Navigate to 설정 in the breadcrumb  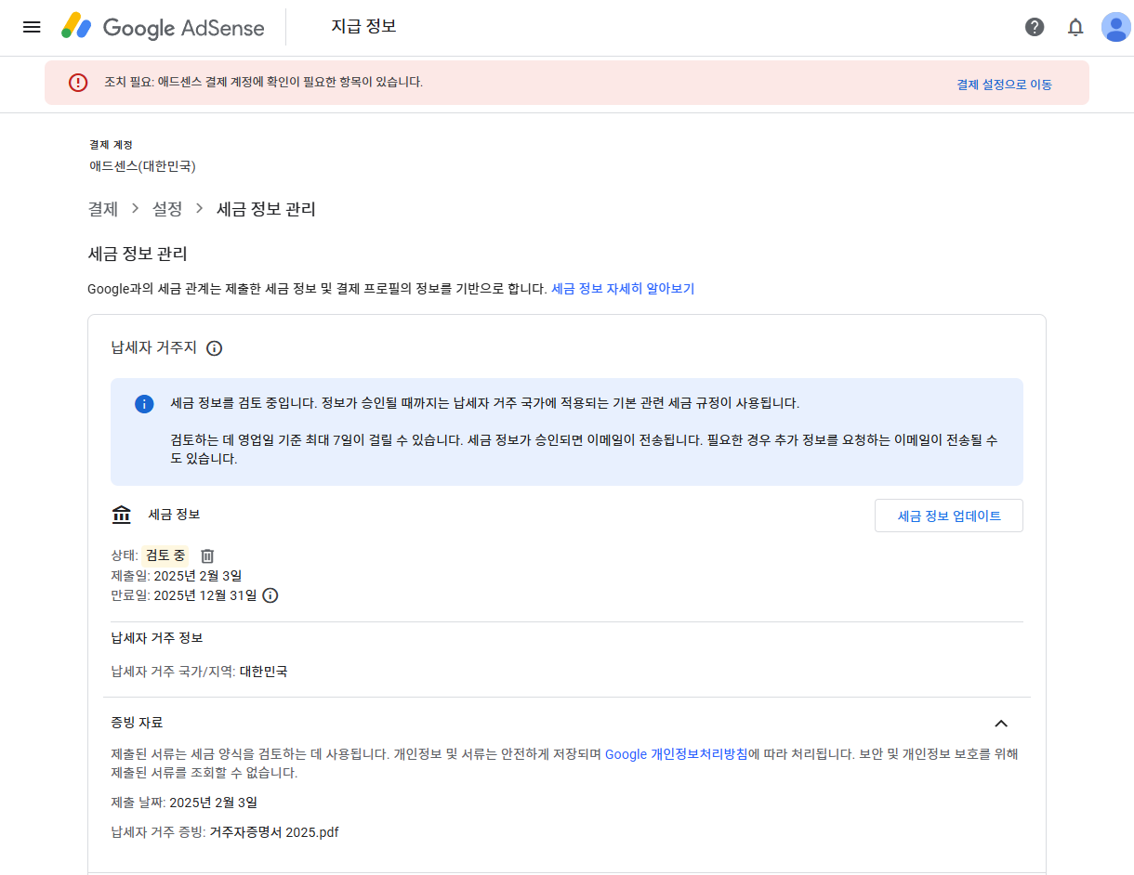(167, 209)
